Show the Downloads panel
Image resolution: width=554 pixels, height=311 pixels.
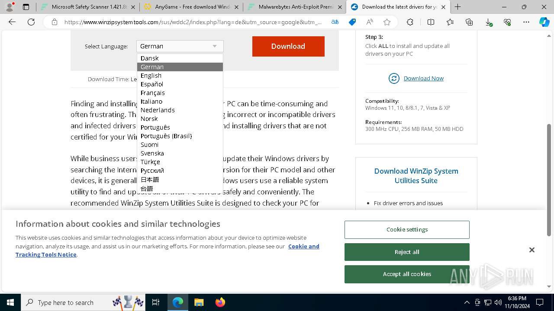pyautogui.click(x=488, y=22)
